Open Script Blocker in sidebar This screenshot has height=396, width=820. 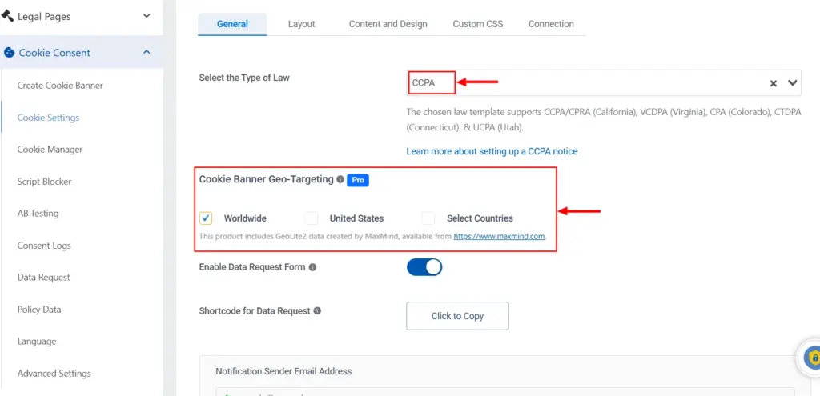[45, 182]
